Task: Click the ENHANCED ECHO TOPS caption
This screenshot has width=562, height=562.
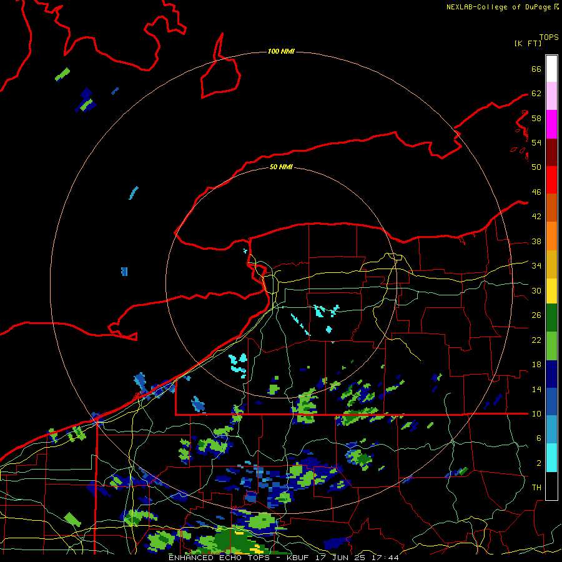Action: (x=219, y=558)
